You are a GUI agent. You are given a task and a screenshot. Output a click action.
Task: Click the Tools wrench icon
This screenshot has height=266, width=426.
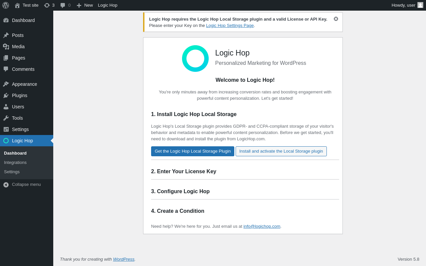[x=6, y=118]
